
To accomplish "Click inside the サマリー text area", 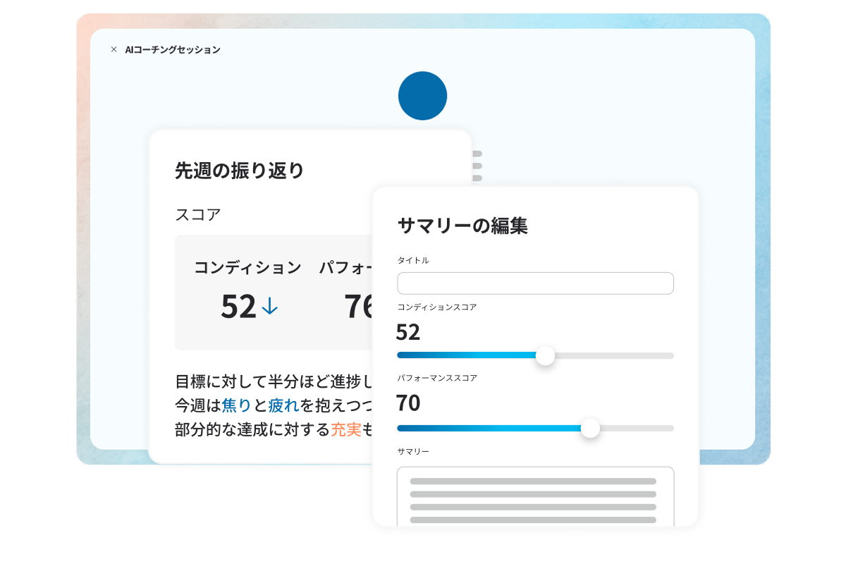I will (535, 497).
